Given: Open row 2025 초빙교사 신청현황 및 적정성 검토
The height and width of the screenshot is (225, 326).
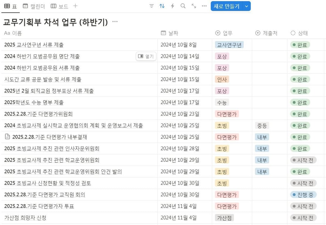Looking at the screenshot, I should tap(48, 183).
